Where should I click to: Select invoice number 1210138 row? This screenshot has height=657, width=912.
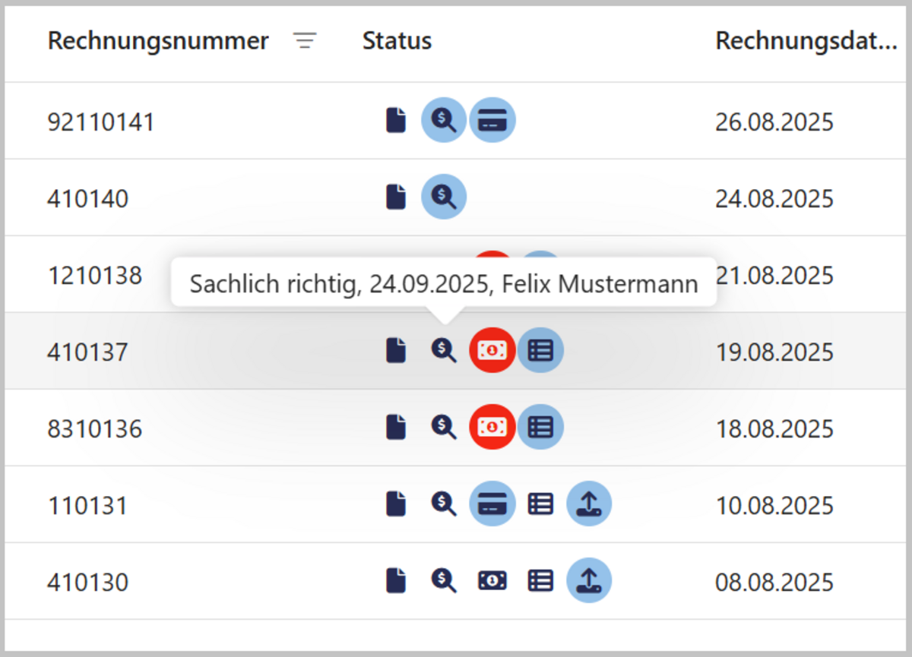coord(94,275)
